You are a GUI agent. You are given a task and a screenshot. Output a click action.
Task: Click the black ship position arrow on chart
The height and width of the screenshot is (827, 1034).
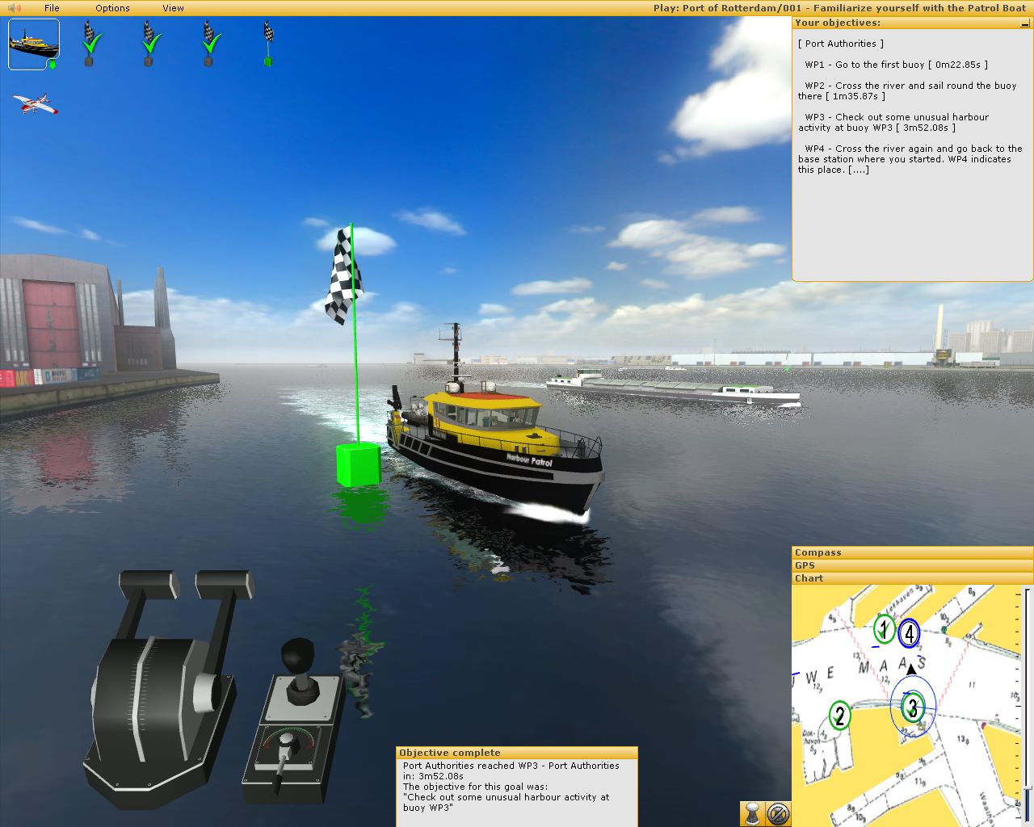click(x=912, y=669)
